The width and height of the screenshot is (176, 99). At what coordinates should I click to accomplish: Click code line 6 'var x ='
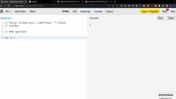pyautogui.click(x=44, y=38)
